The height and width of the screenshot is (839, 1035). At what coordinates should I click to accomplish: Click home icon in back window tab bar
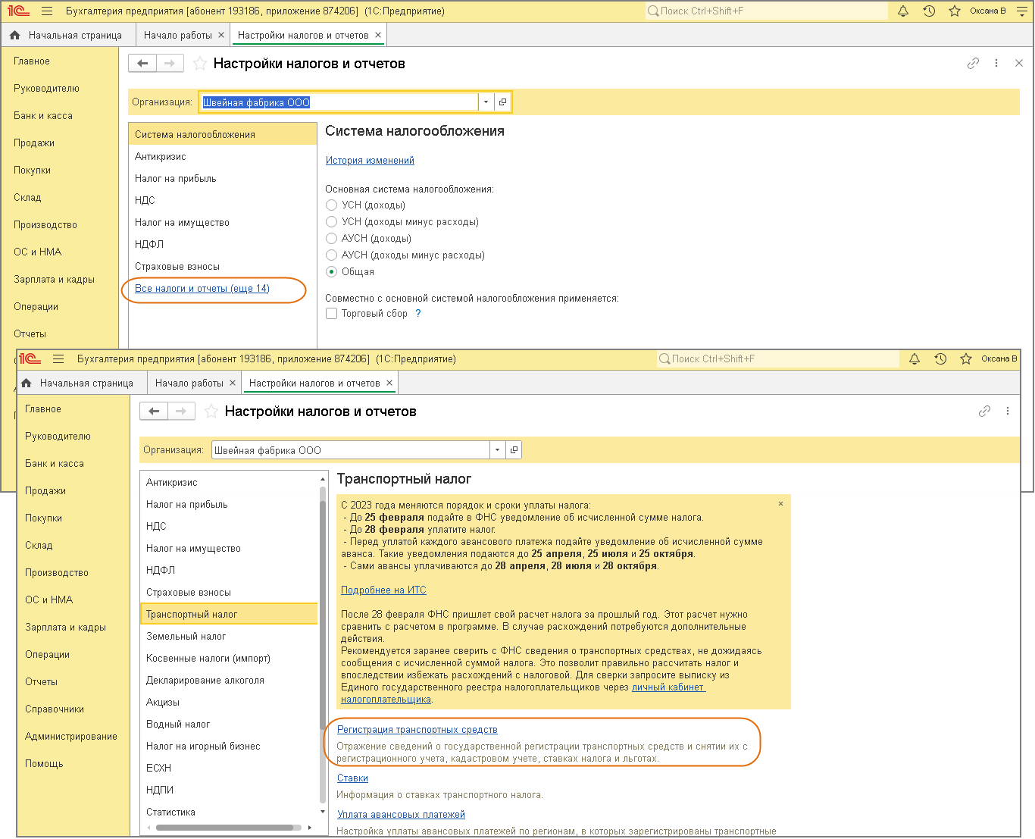tap(15, 36)
